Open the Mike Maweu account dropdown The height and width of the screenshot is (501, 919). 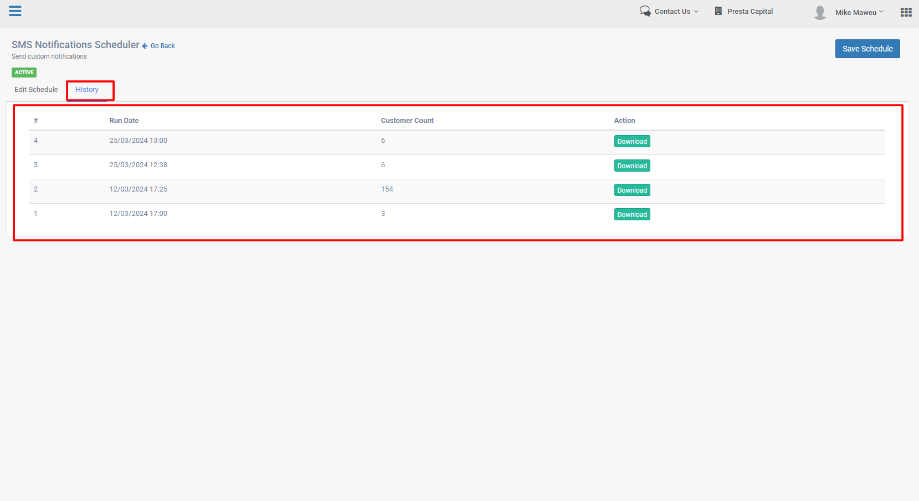coord(859,12)
